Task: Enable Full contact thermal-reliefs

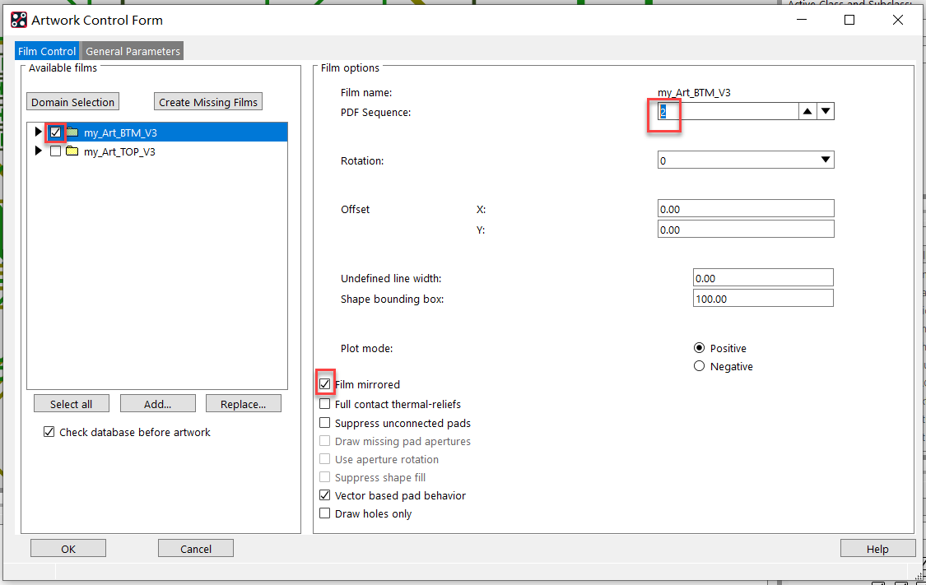Action: click(x=326, y=404)
